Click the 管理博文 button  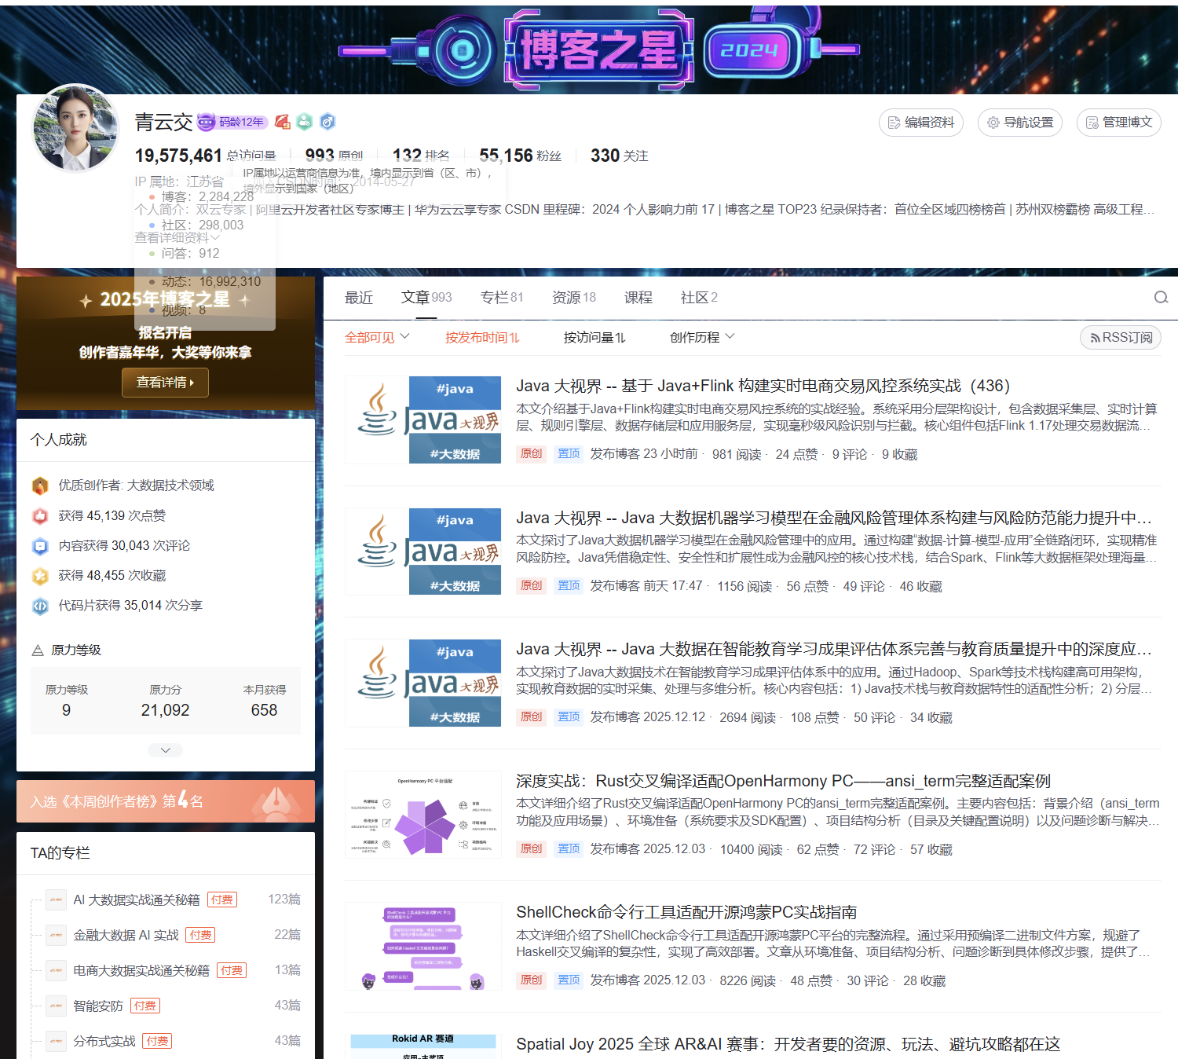click(x=1119, y=123)
